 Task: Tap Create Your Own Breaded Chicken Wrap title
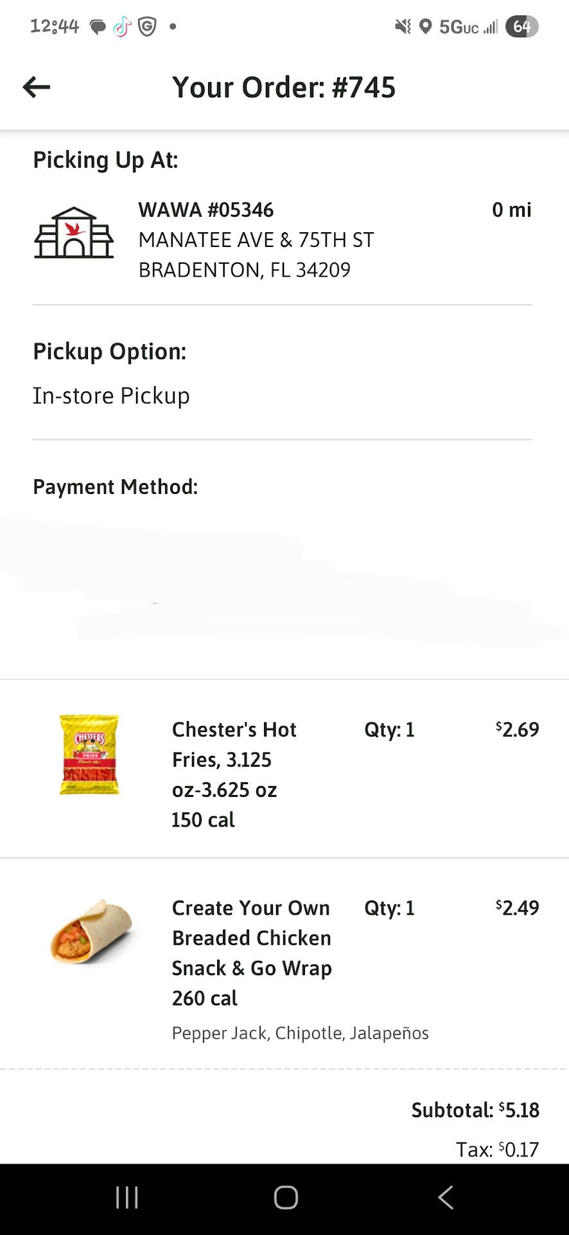(251, 938)
